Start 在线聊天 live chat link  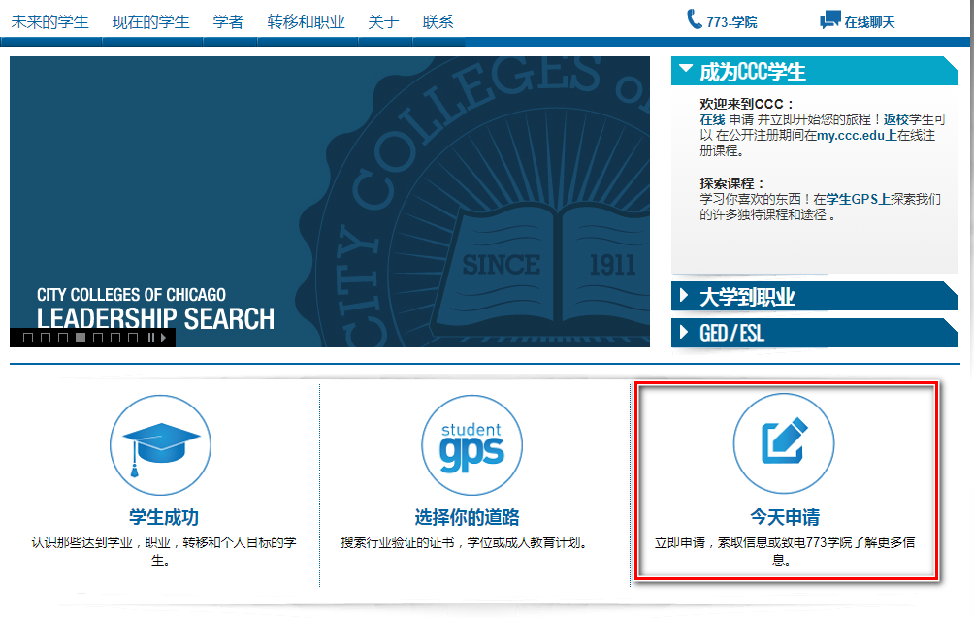point(869,22)
